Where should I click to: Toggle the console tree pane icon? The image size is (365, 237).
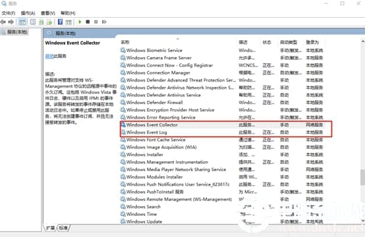pyautogui.click(x=22, y=22)
